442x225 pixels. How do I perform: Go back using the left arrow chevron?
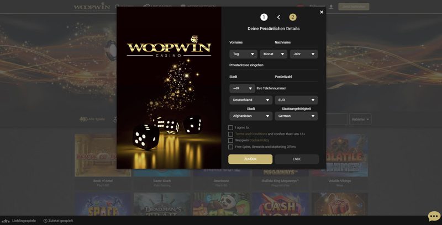[x=278, y=18]
